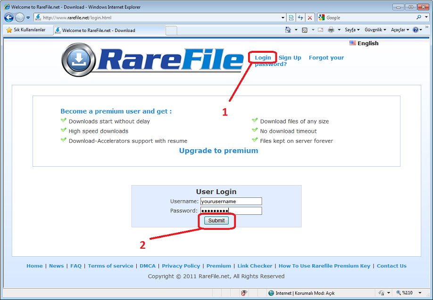Click the 'Become a premium user and get' heading

(116, 111)
